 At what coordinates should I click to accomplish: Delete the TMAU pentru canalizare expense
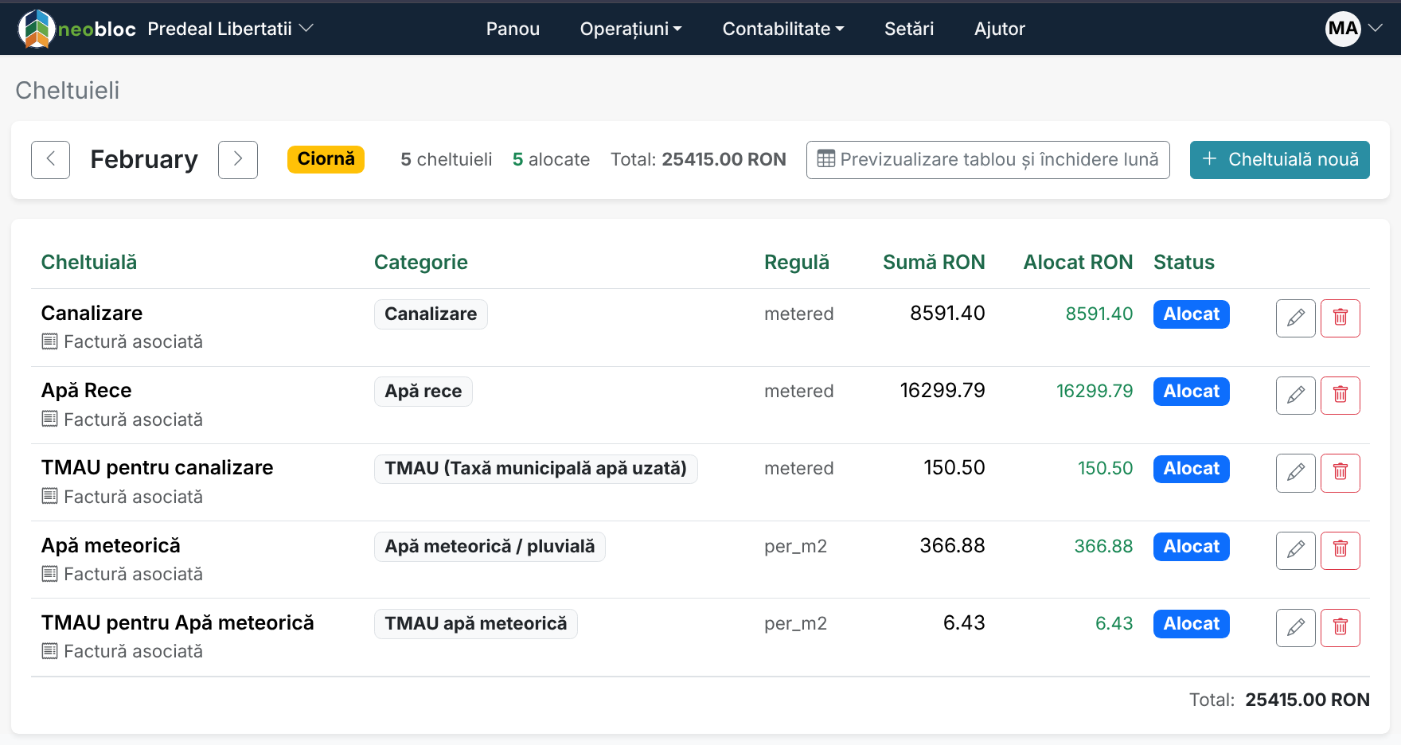[1341, 473]
